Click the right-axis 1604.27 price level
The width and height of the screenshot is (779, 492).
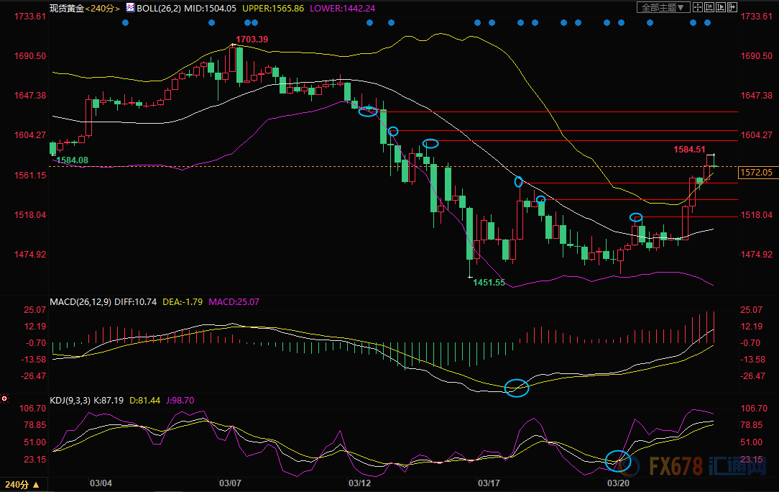(757, 135)
